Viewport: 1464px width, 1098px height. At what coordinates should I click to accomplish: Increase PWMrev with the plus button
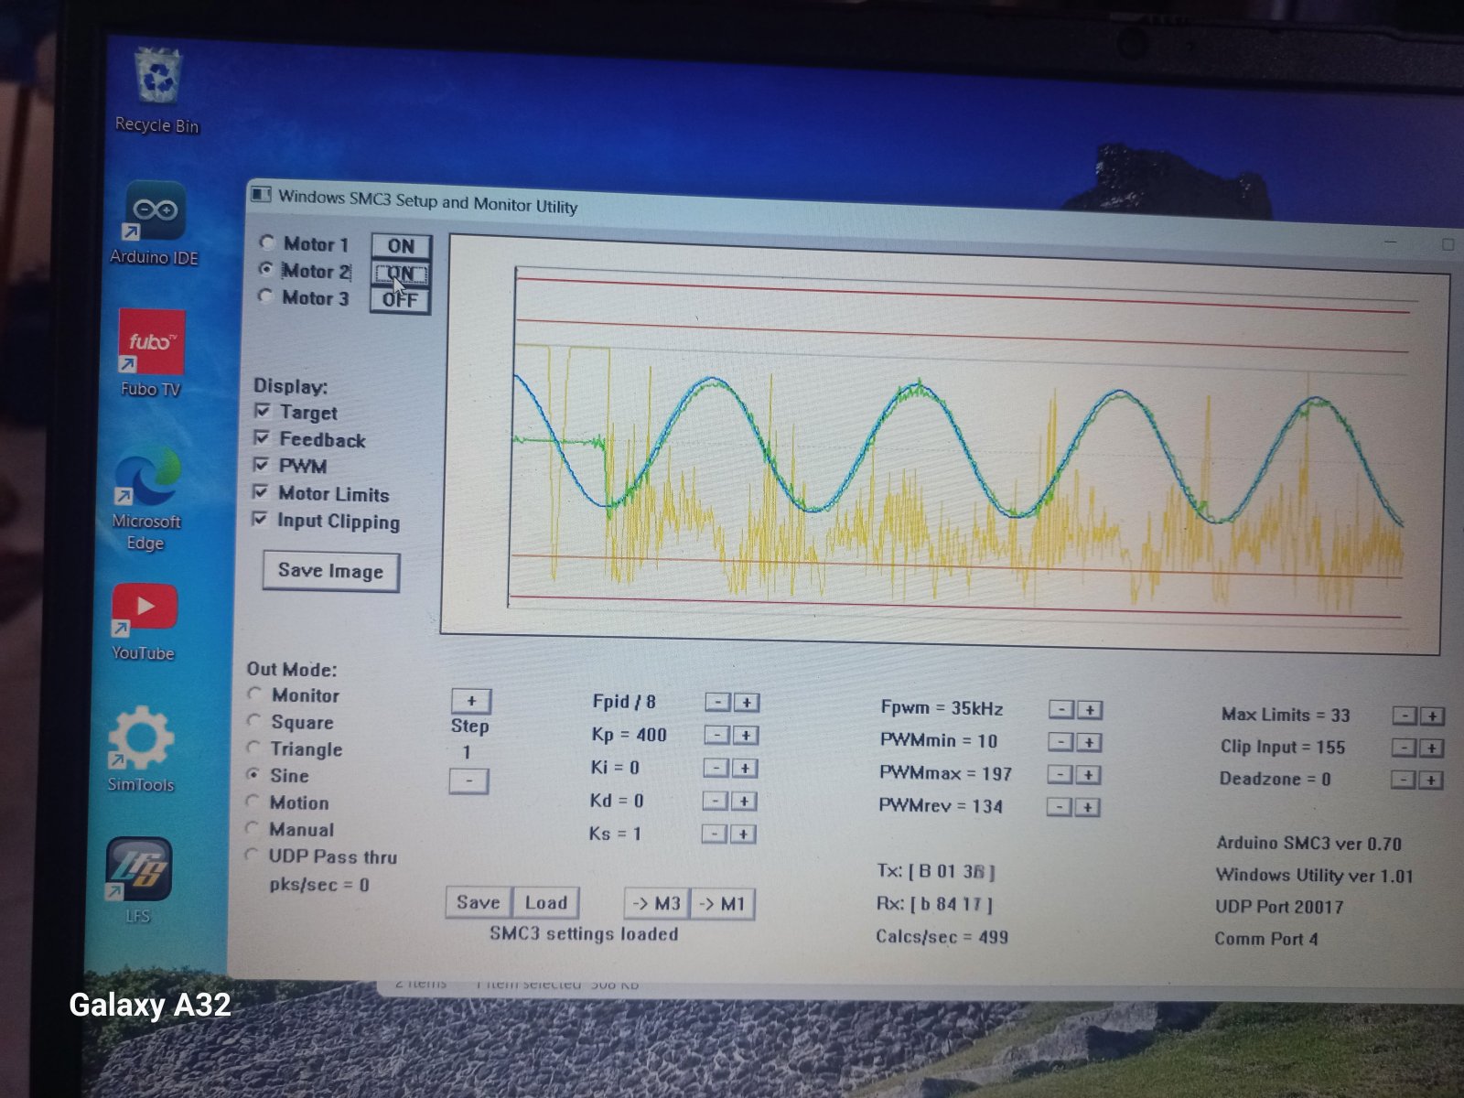[1087, 808]
